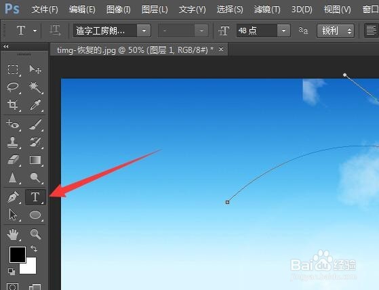Image resolution: width=379 pixels, height=290 pixels.
Task: Select the Move tool
Action: click(x=35, y=70)
